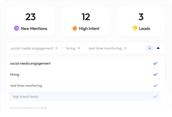The height and width of the screenshot is (117, 172).
Task: Click the selected count badge showing 4
Action: 150,48
